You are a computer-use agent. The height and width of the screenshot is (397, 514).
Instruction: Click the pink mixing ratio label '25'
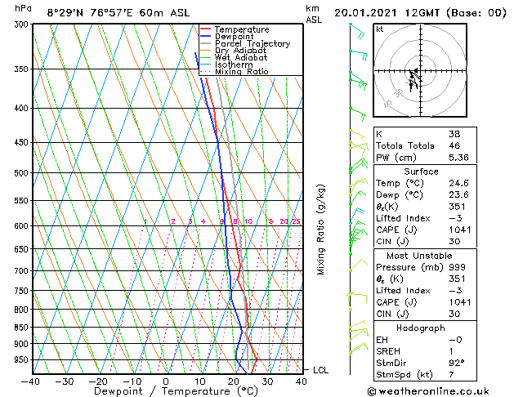296,221
